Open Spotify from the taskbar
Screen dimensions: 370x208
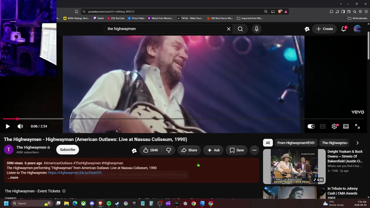click(109, 203)
